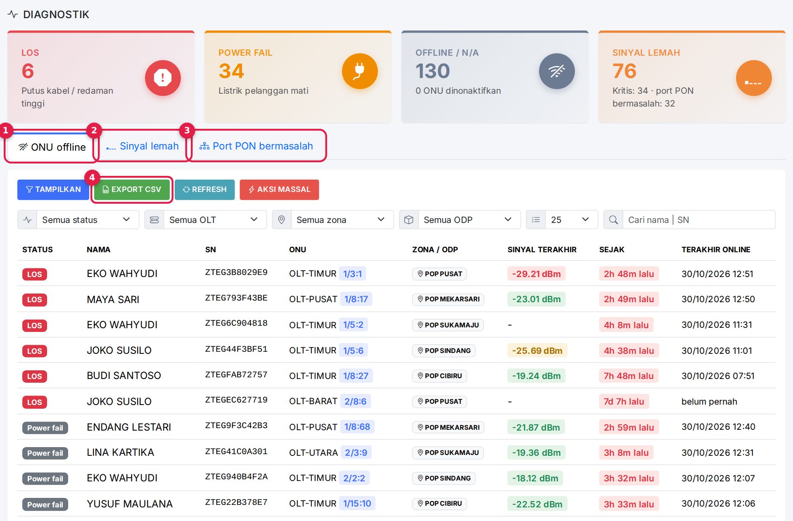This screenshot has height=521, width=793.
Task: Click port 1/8:17 badge for MAYA SARI
Action: point(356,299)
